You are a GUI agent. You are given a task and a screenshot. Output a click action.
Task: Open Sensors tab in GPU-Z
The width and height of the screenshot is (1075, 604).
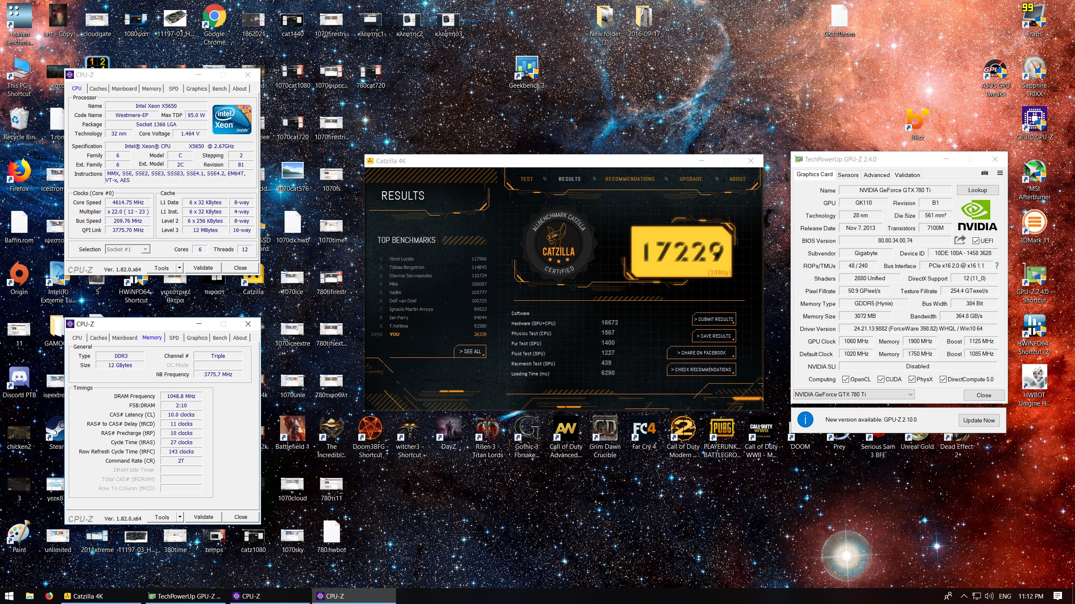coord(848,175)
